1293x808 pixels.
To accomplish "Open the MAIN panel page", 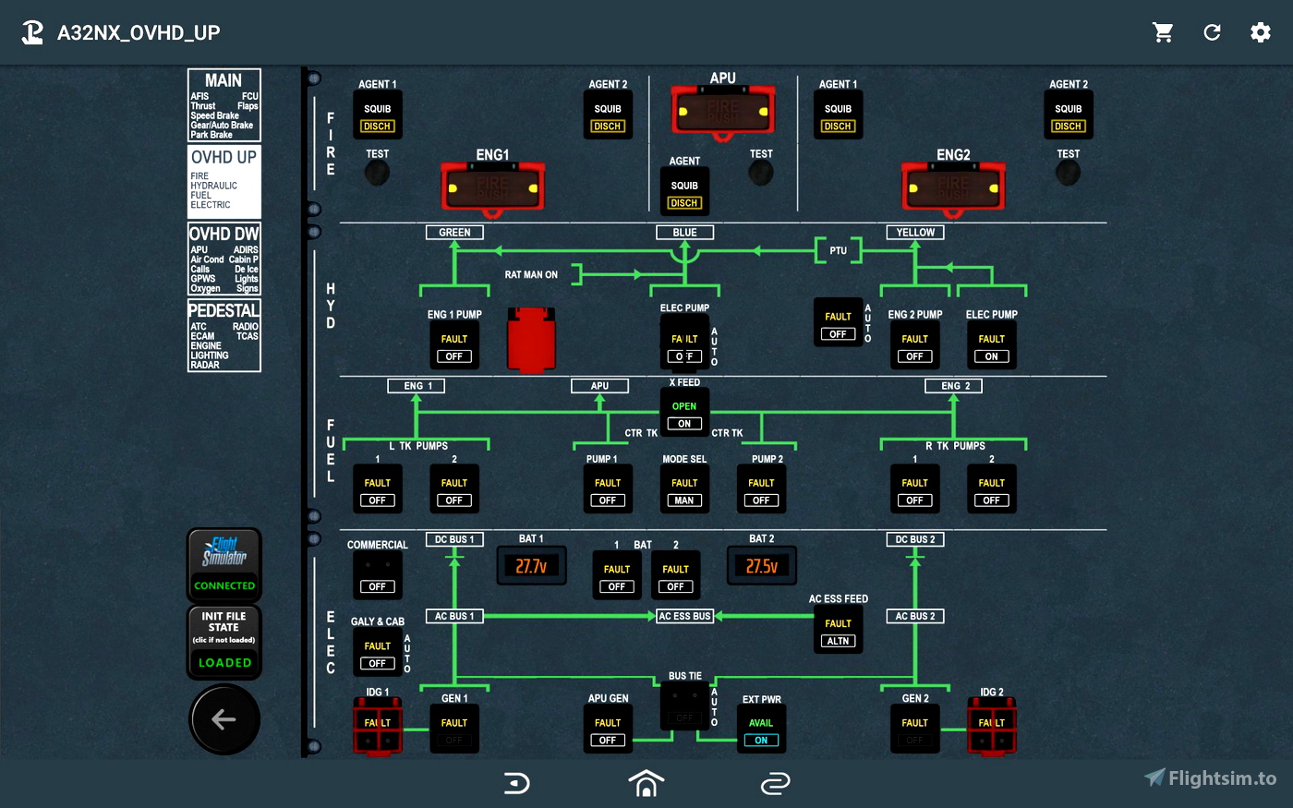I will point(224,104).
